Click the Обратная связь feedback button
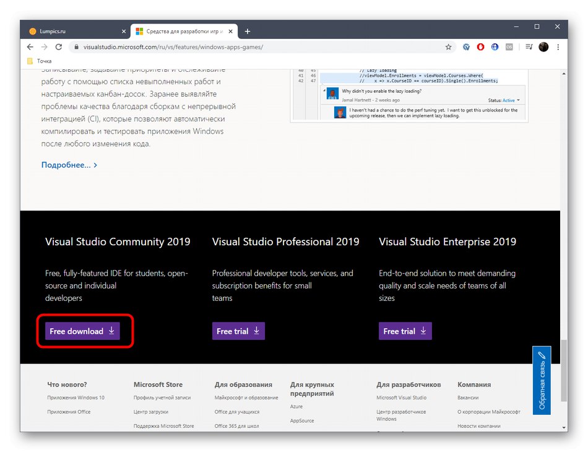Viewport: 588px width, 452px height. 542,381
